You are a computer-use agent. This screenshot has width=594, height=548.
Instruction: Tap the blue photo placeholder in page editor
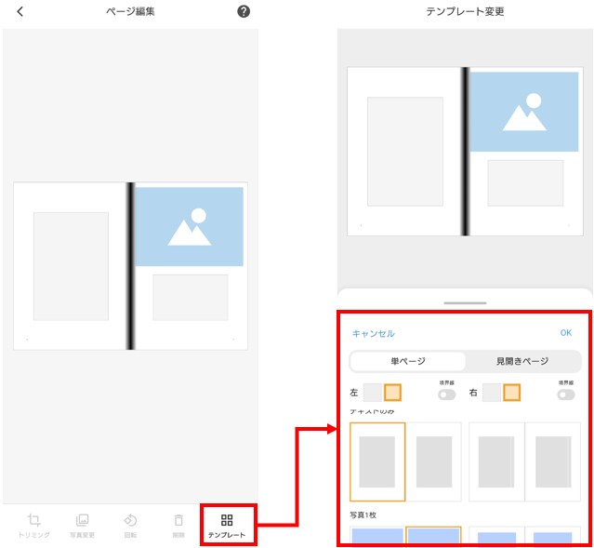tap(189, 226)
